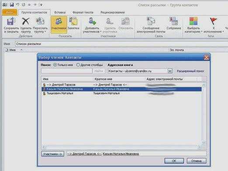Click the search input in dialog
The width and height of the screenshot is (228, 171).
coord(67,71)
